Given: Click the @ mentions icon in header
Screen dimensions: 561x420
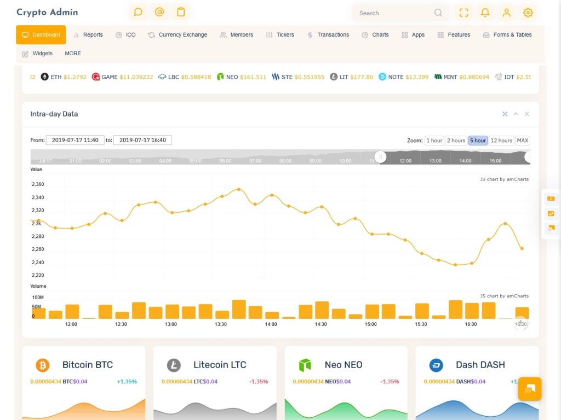Looking at the screenshot, I should [x=159, y=12].
